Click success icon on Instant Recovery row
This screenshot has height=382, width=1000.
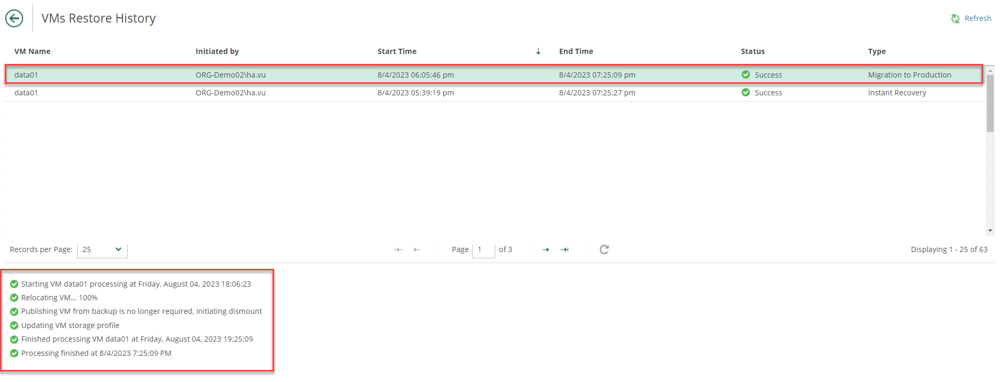coord(745,93)
